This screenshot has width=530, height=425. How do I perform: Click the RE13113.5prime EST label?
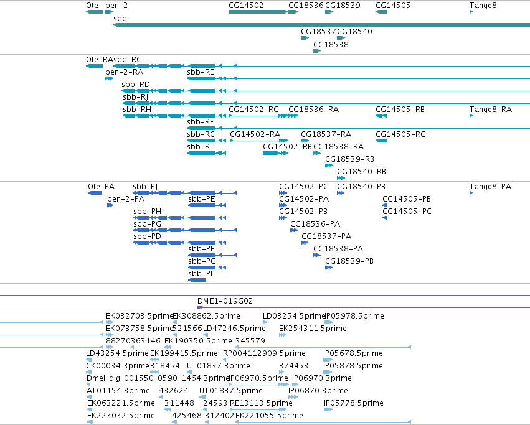261,403
